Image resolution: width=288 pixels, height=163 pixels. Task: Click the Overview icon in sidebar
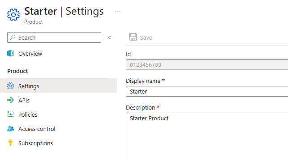pos(10,53)
